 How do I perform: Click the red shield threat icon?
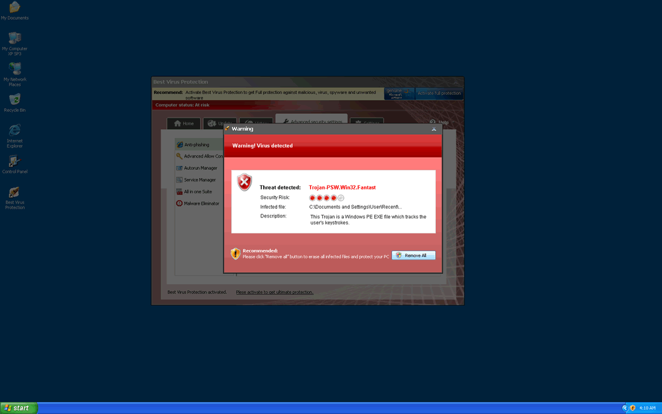coord(245,183)
